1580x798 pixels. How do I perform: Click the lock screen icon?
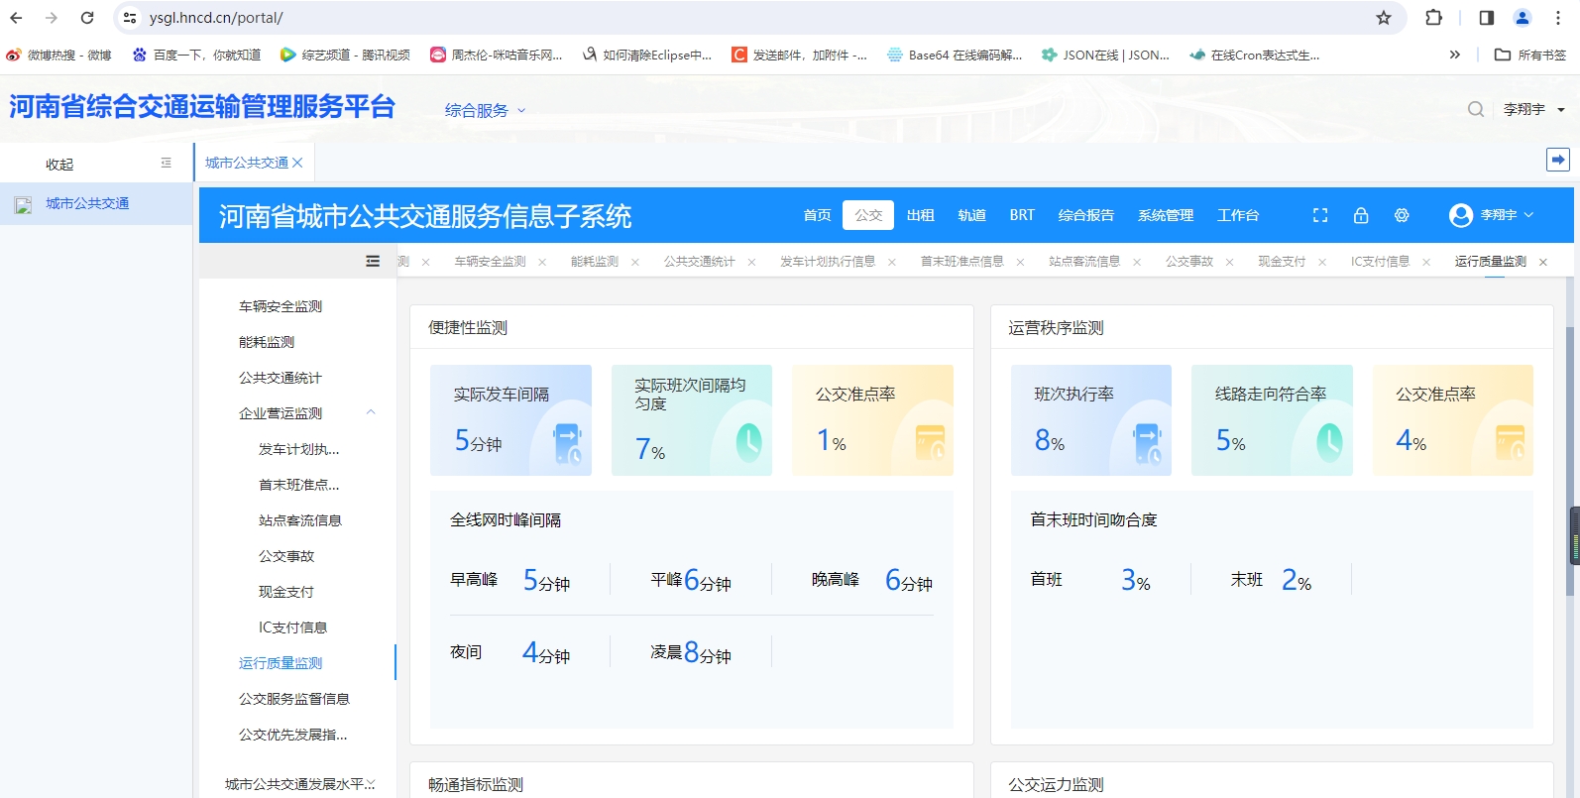point(1361,215)
